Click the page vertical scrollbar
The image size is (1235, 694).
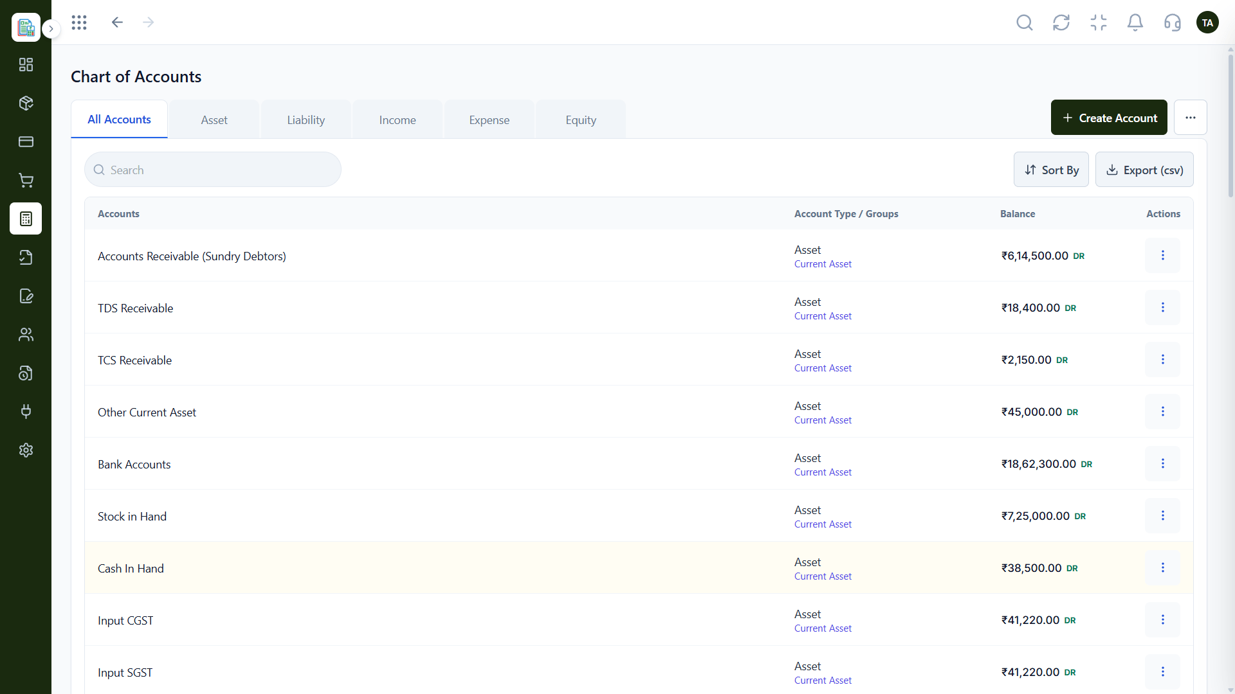(x=1230, y=125)
